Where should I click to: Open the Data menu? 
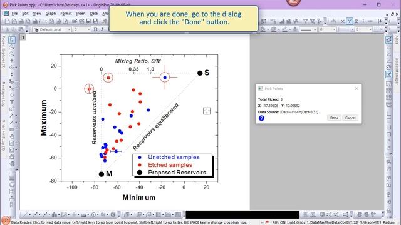pyautogui.click(x=94, y=14)
